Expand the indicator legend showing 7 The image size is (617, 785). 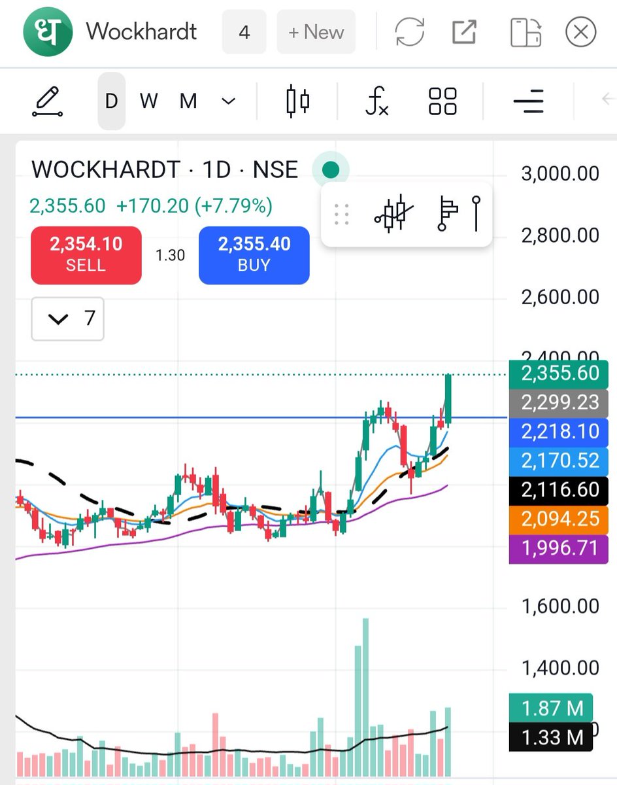[x=68, y=319]
